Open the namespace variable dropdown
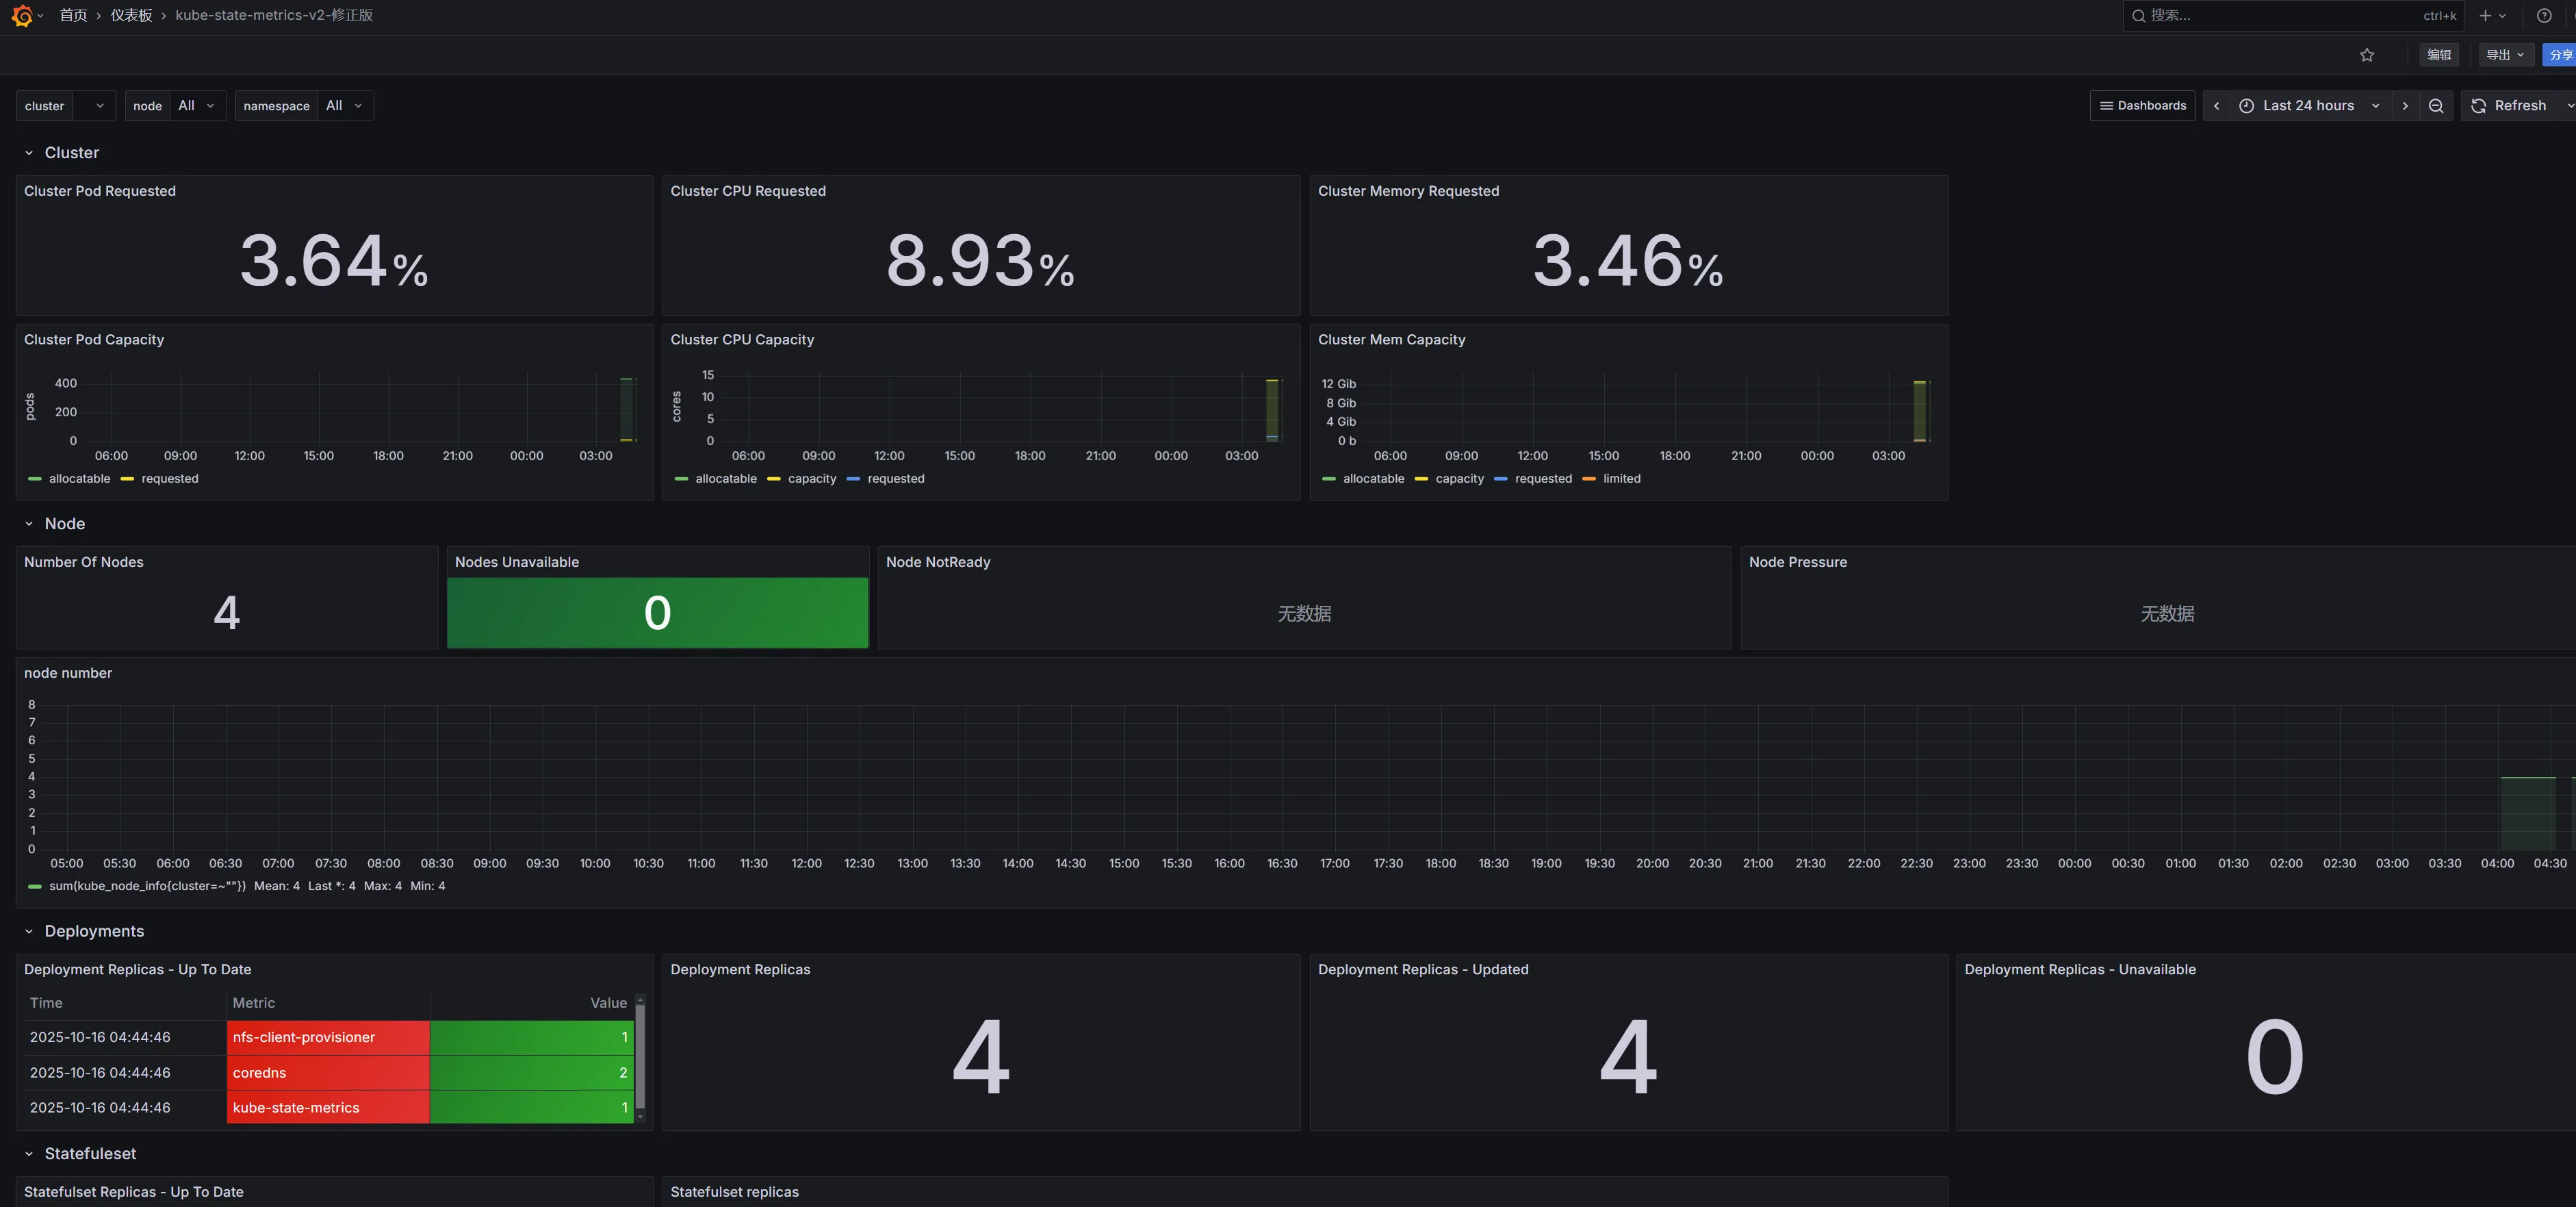The height and width of the screenshot is (1207, 2576). pos(344,106)
